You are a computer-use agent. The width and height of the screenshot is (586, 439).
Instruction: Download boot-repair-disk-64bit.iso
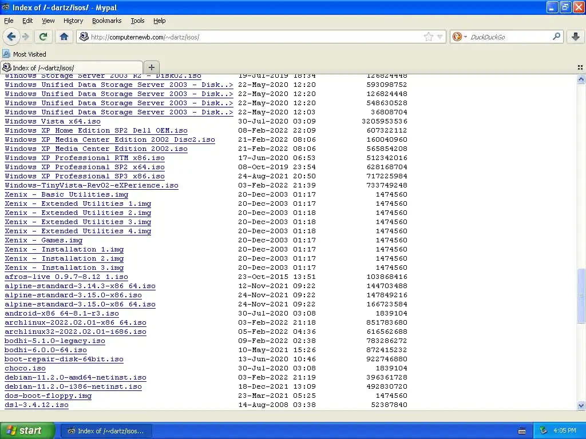coord(64,359)
